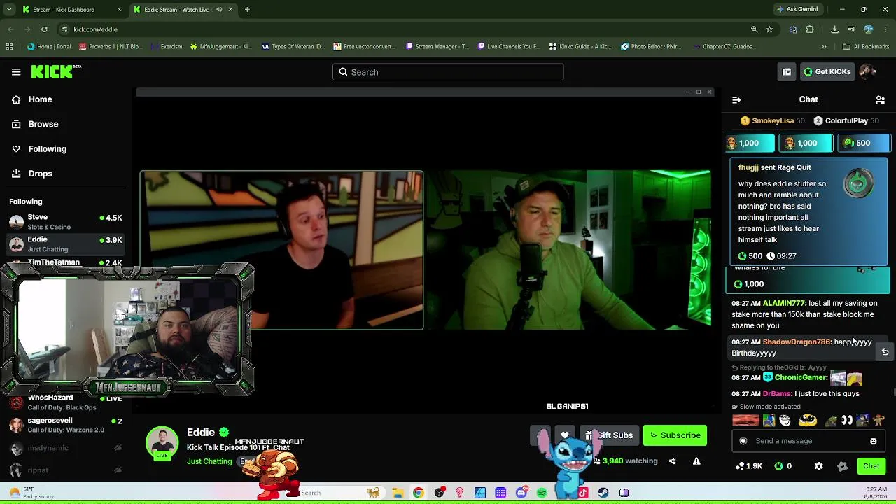Show more bookmarks via the chevron

824,47
